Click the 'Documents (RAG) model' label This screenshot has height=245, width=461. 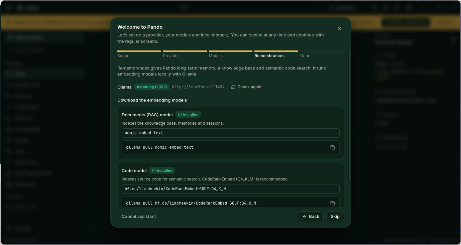click(147, 115)
